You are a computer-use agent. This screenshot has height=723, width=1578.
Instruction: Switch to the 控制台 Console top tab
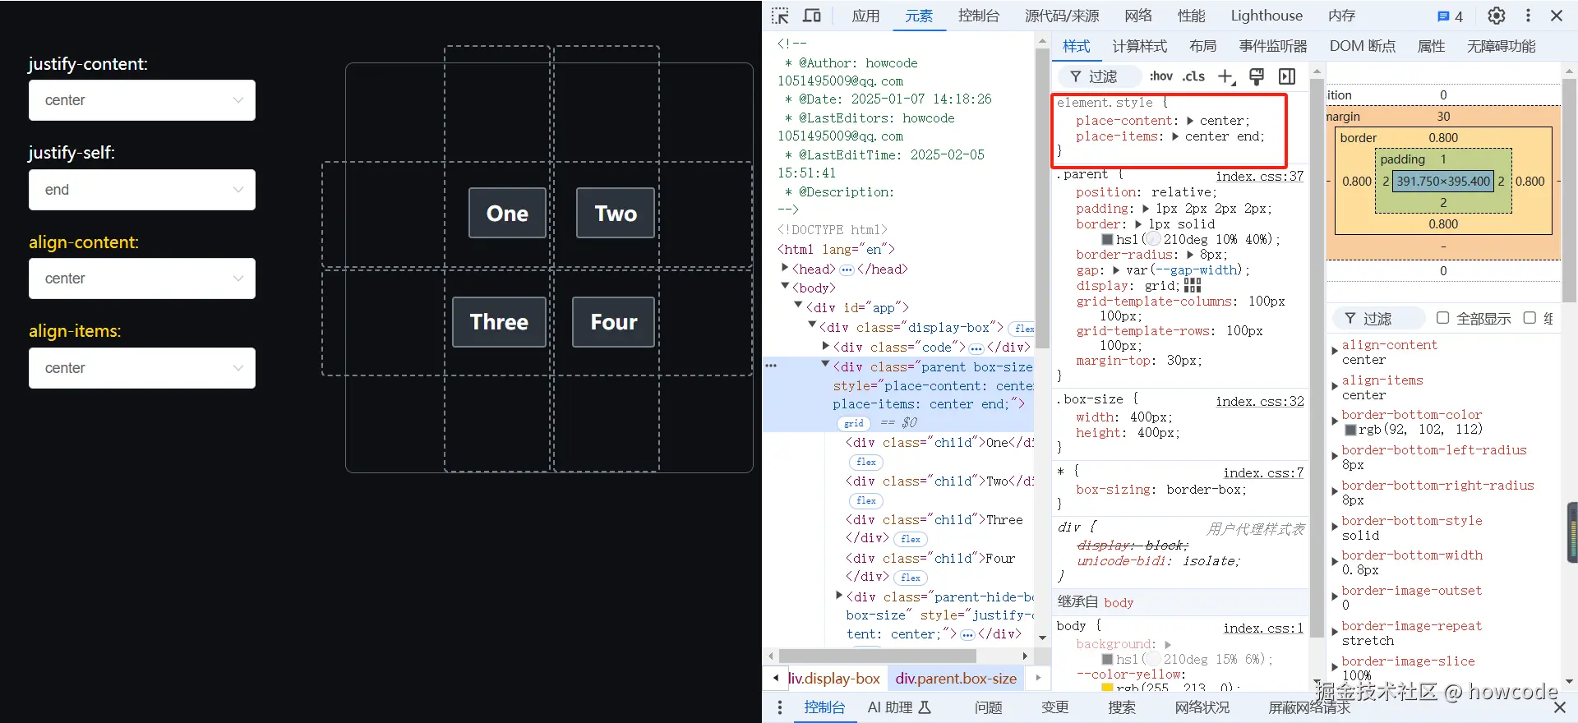pos(979,16)
